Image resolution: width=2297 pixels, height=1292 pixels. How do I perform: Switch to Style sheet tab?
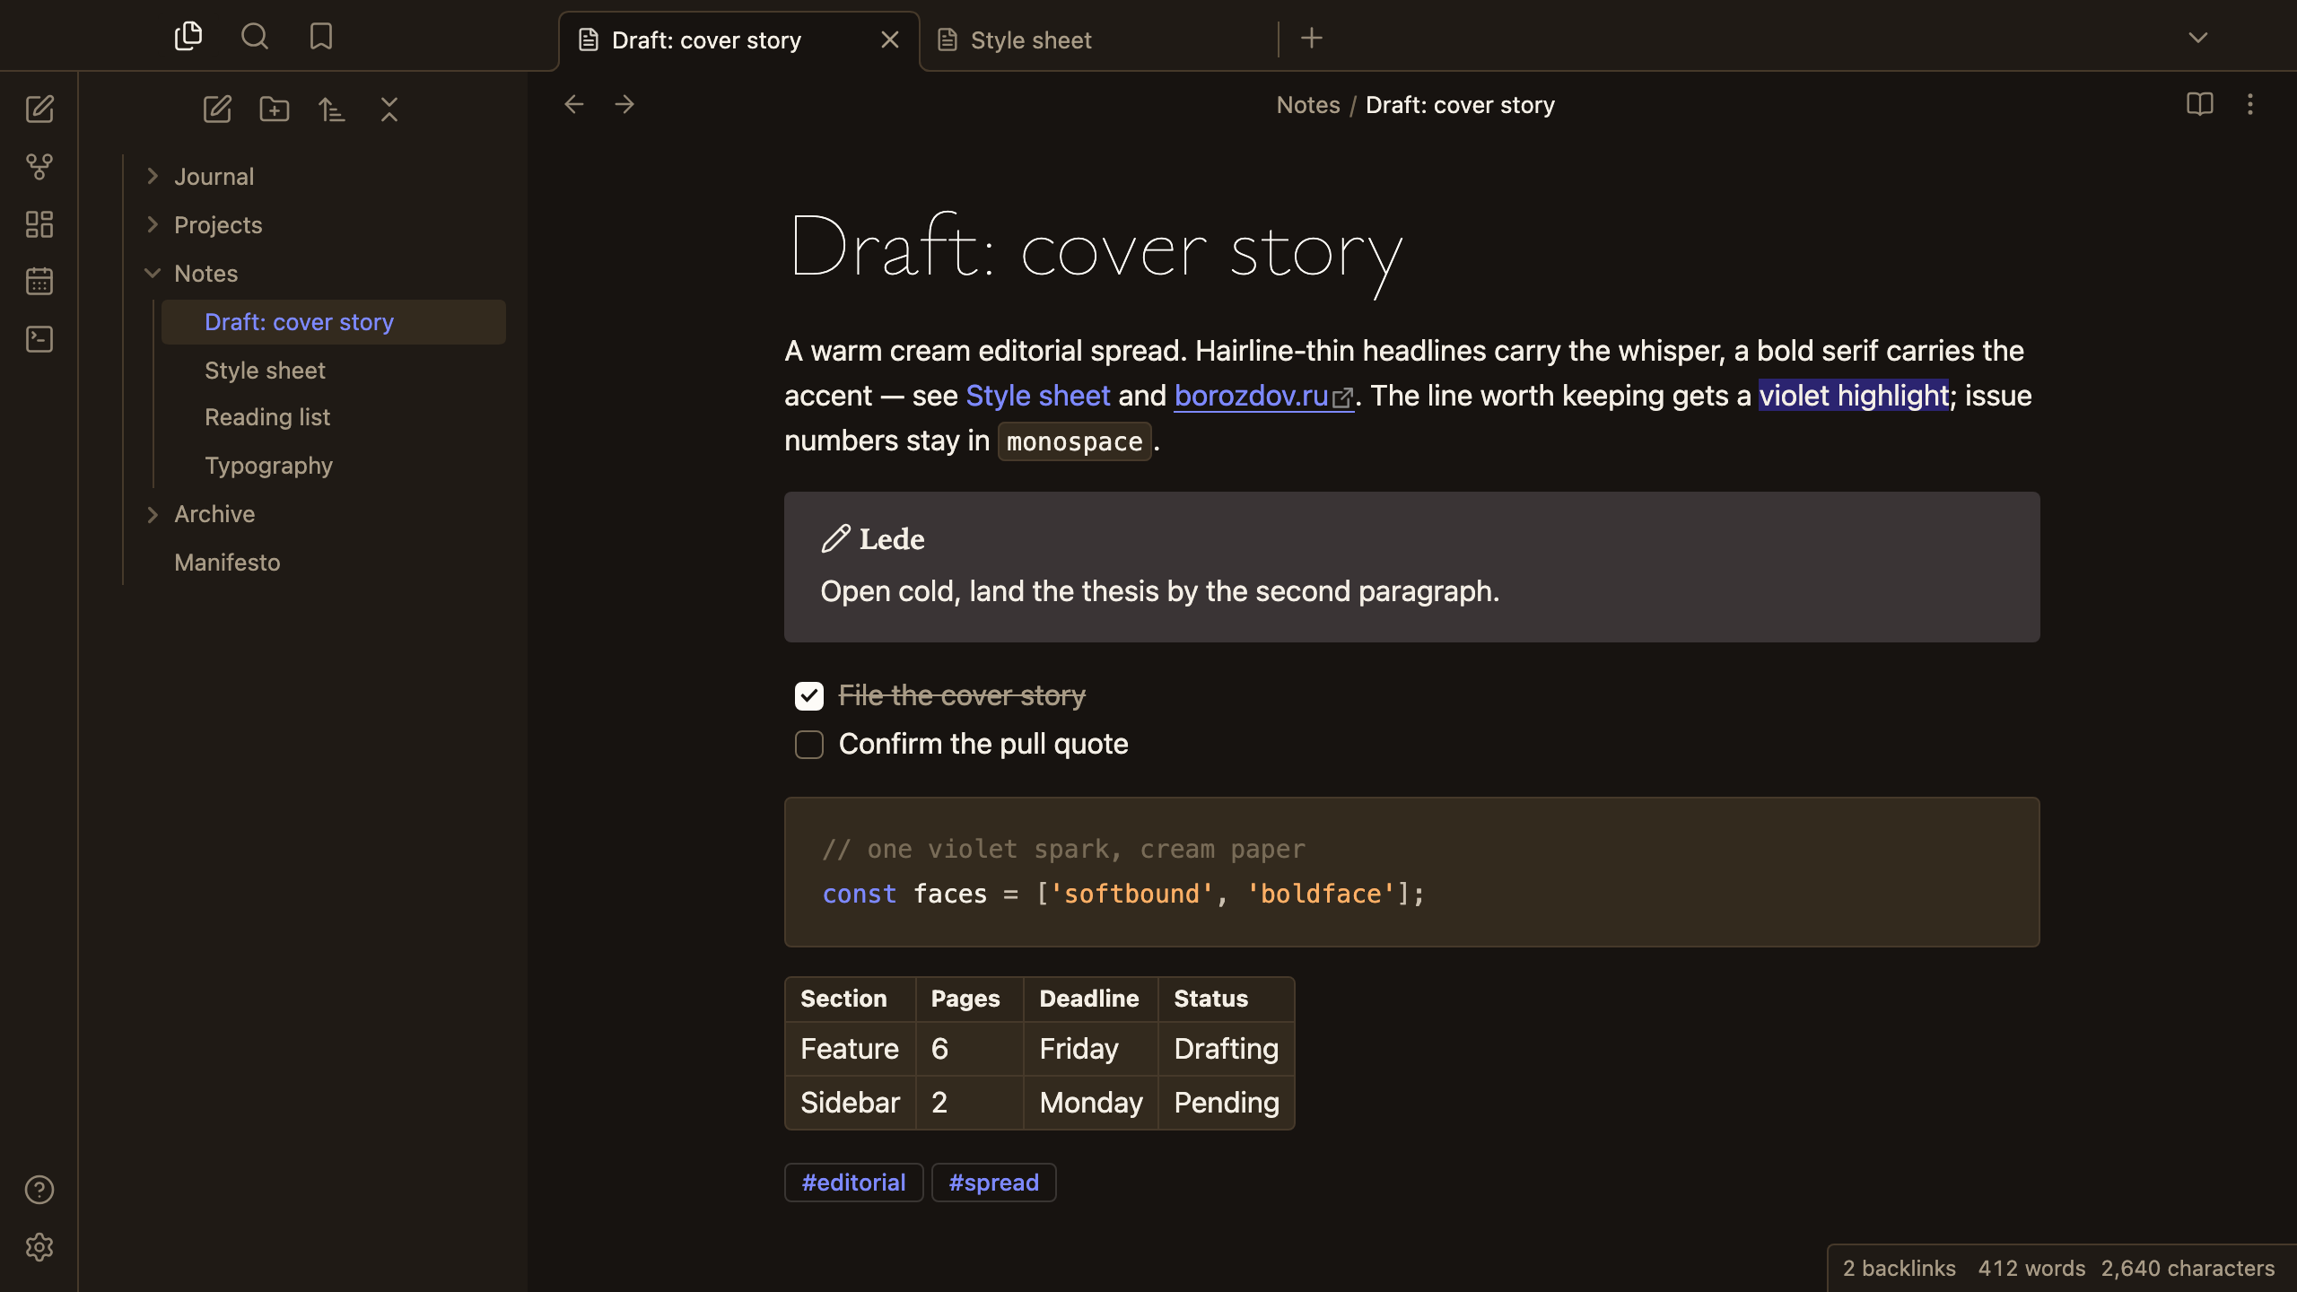point(1099,40)
